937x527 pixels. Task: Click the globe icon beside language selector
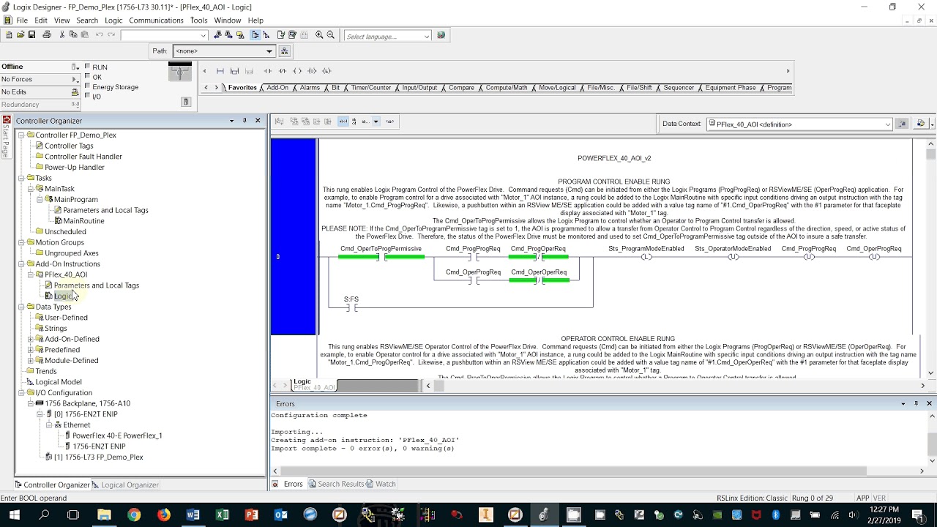point(441,35)
